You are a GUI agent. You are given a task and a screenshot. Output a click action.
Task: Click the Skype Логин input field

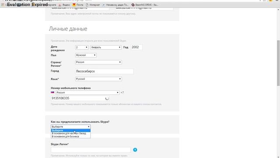[x=91, y=150]
